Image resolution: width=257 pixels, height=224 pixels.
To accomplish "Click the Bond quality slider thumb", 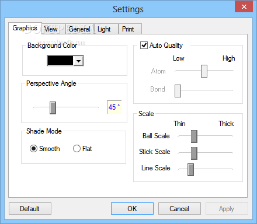I will click(x=178, y=91).
